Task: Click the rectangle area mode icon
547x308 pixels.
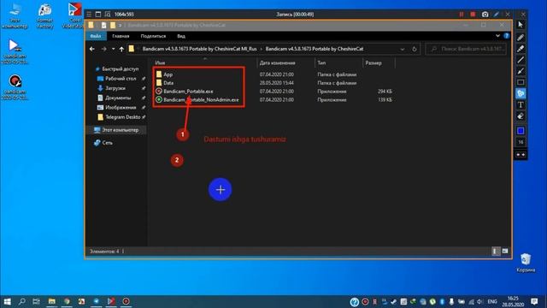Action: click(x=98, y=15)
